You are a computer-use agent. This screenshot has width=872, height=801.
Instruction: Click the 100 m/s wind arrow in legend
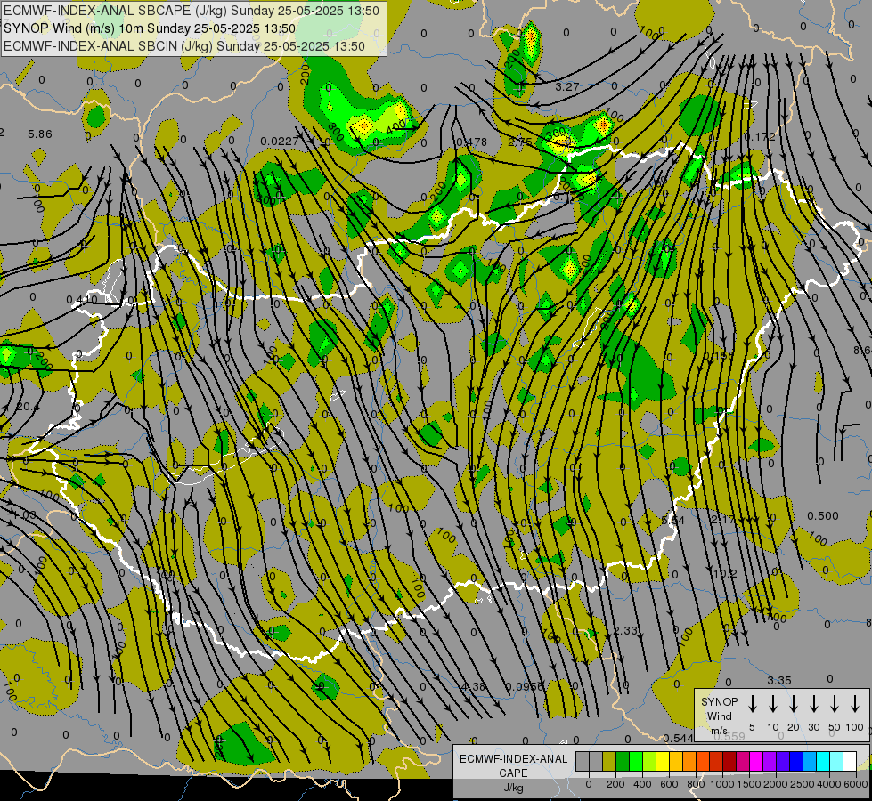tap(855, 704)
